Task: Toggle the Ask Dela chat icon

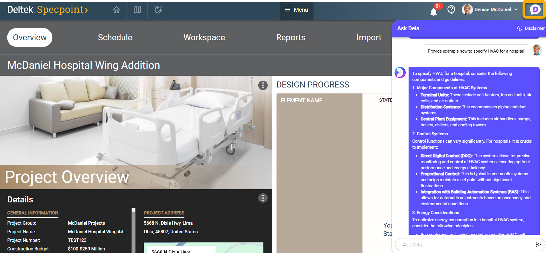Action: (534, 10)
